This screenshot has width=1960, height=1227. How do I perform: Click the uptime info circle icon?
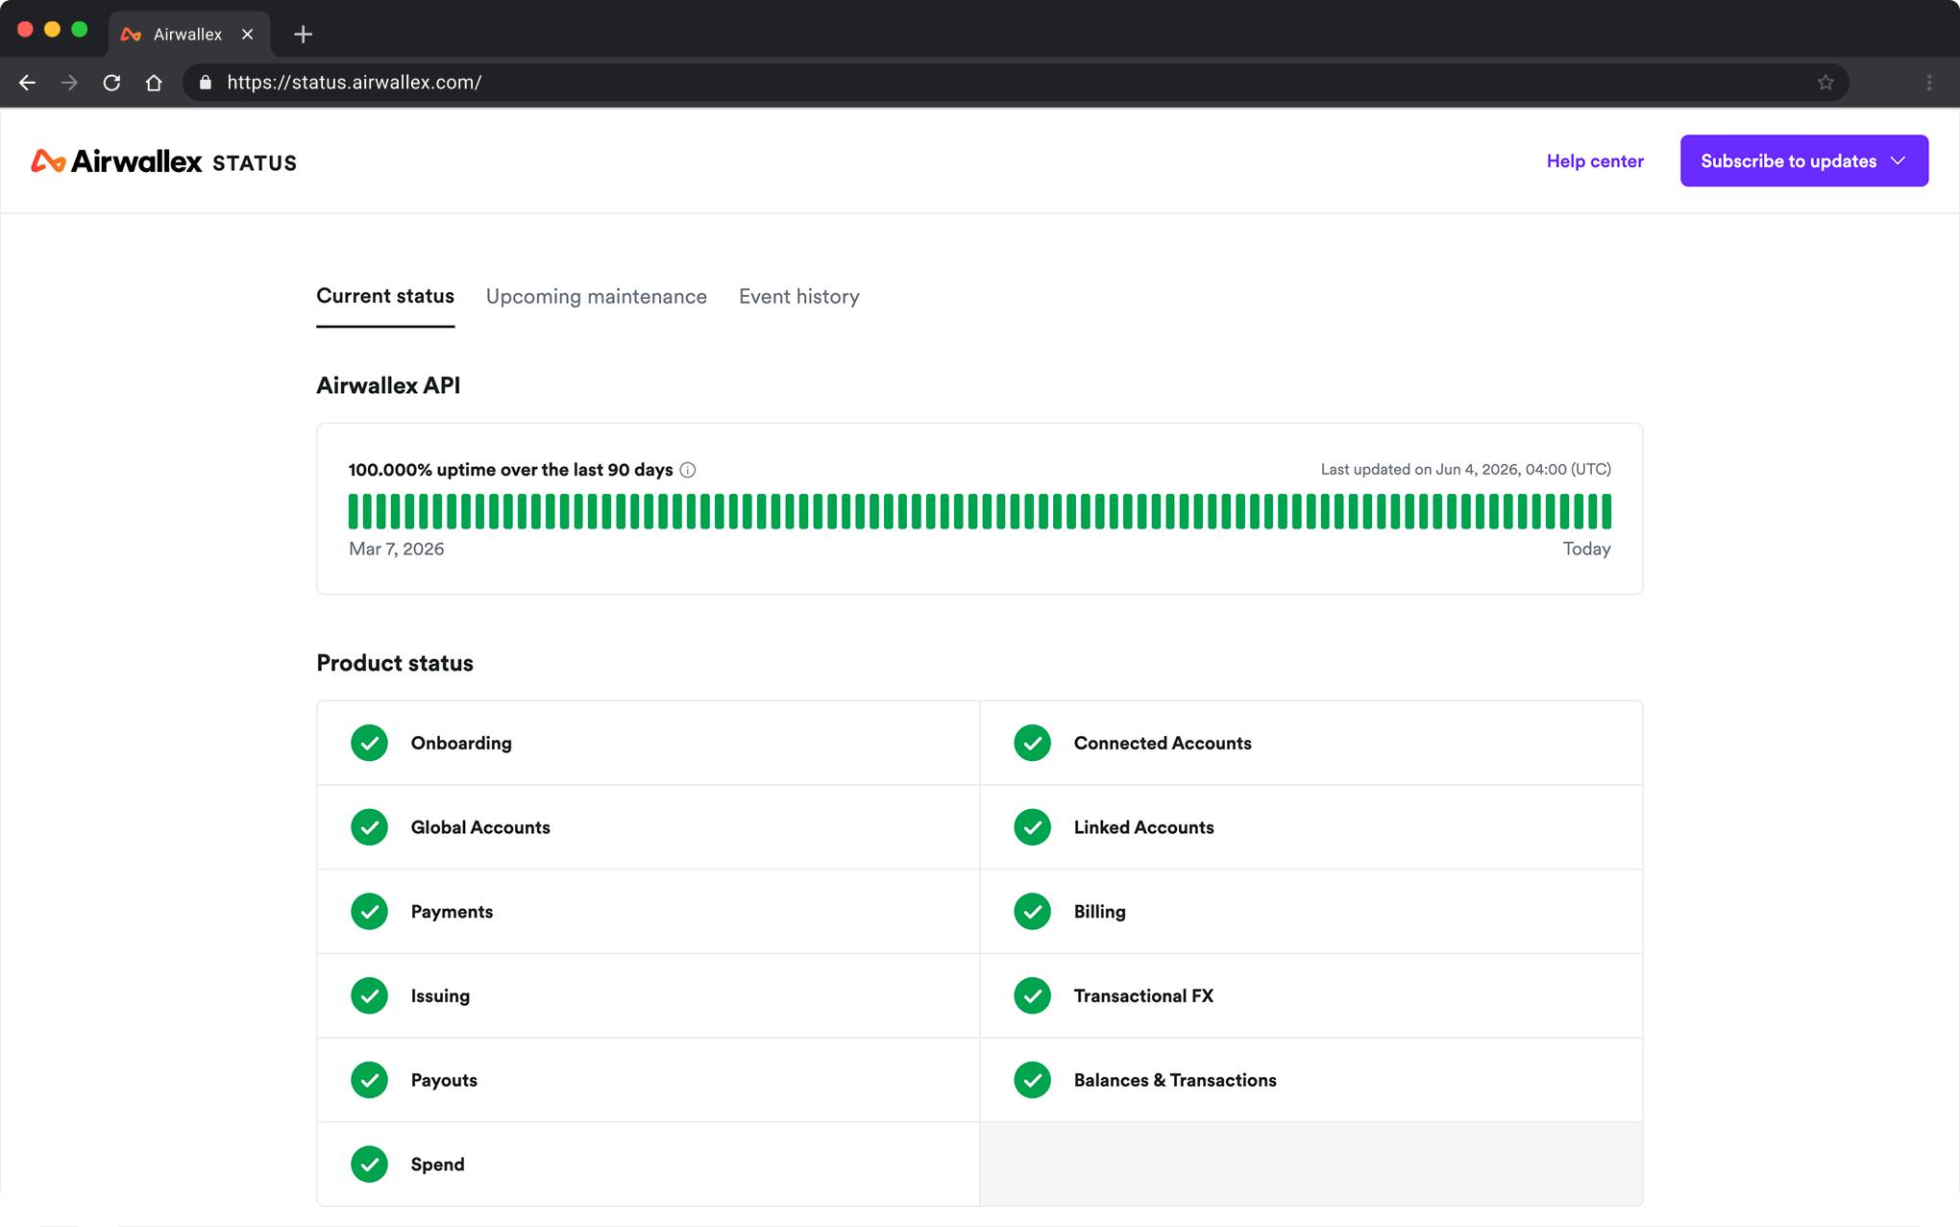pyautogui.click(x=688, y=470)
